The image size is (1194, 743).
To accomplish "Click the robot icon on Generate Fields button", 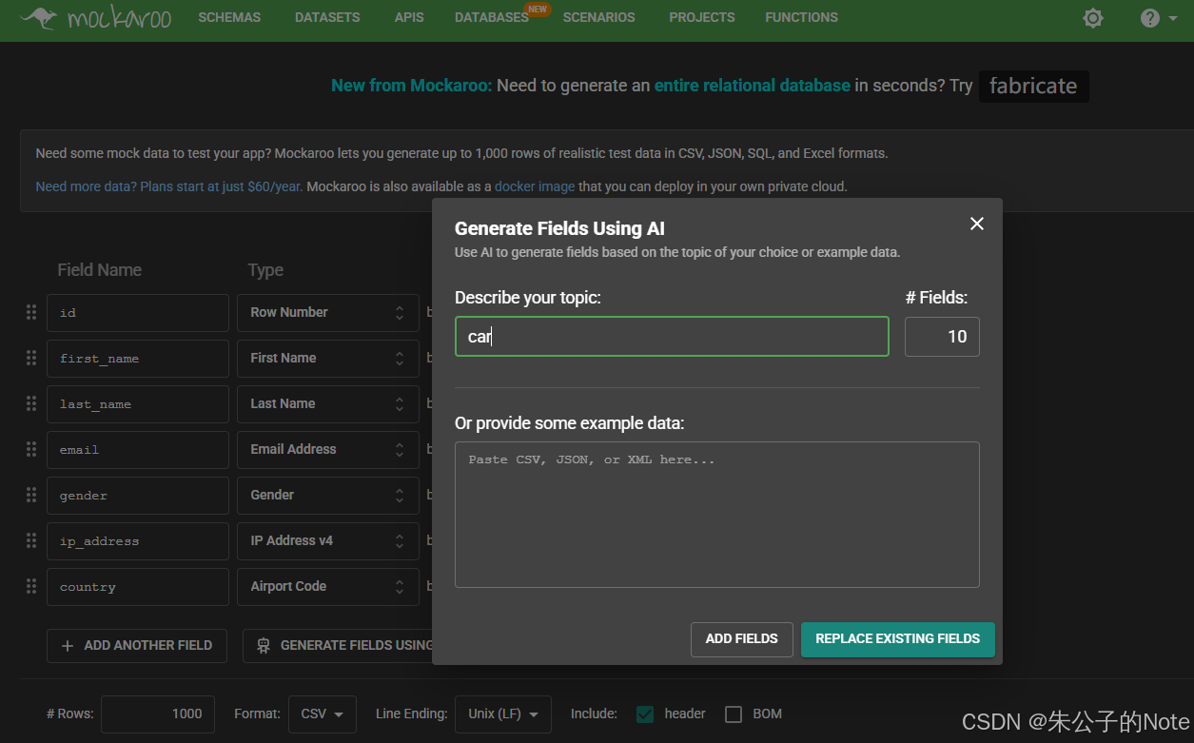I will 264,646.
